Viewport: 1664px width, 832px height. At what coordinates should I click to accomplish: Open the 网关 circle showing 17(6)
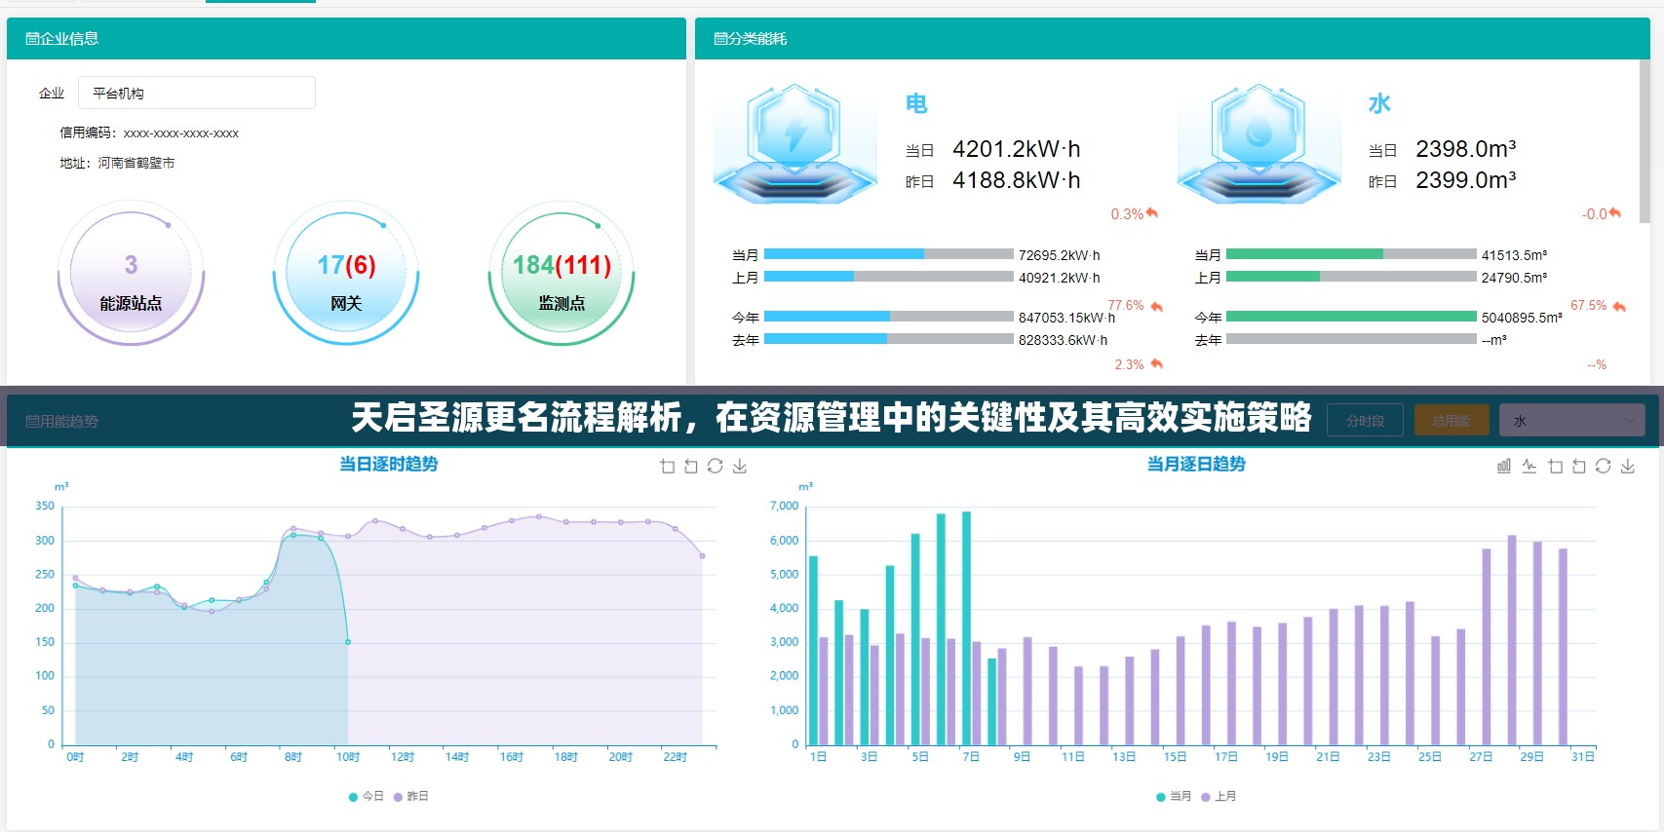coord(346,273)
